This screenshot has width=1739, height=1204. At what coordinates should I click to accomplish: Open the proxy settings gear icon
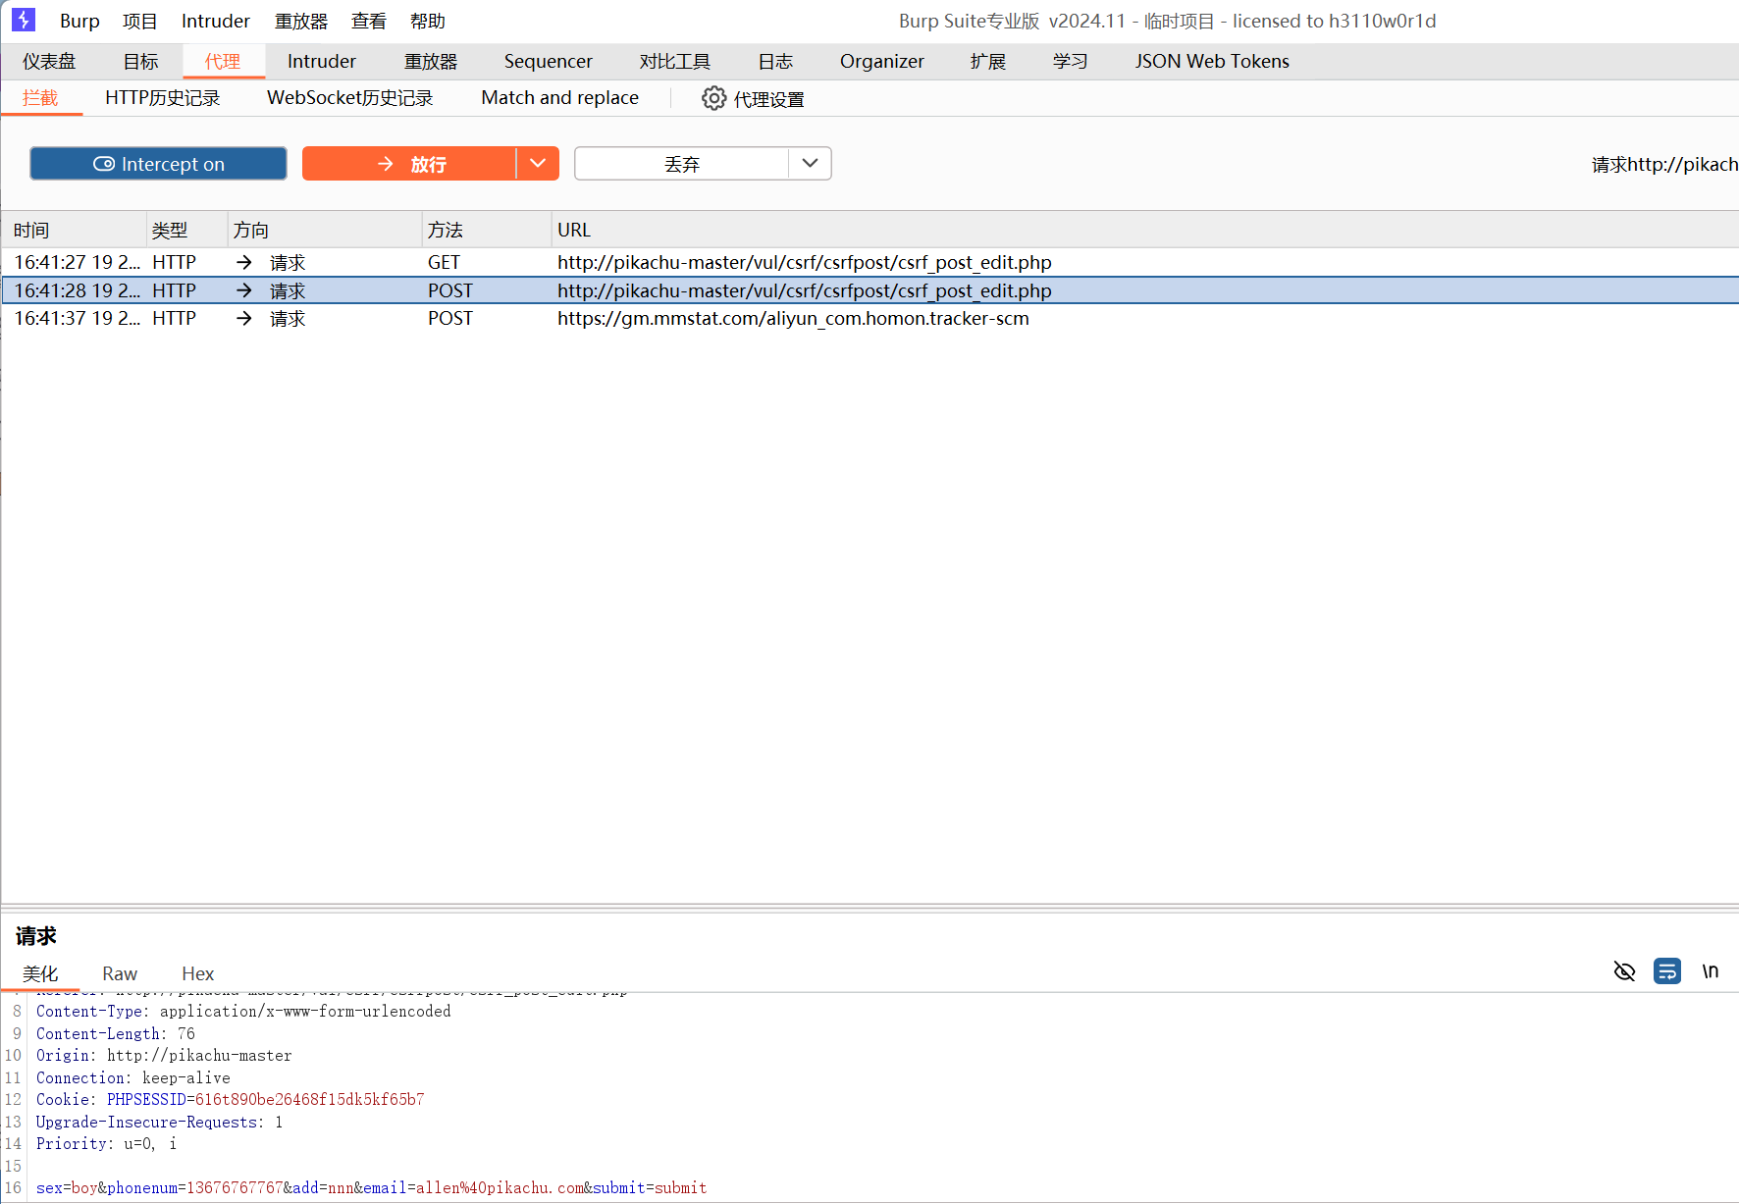pos(713,98)
